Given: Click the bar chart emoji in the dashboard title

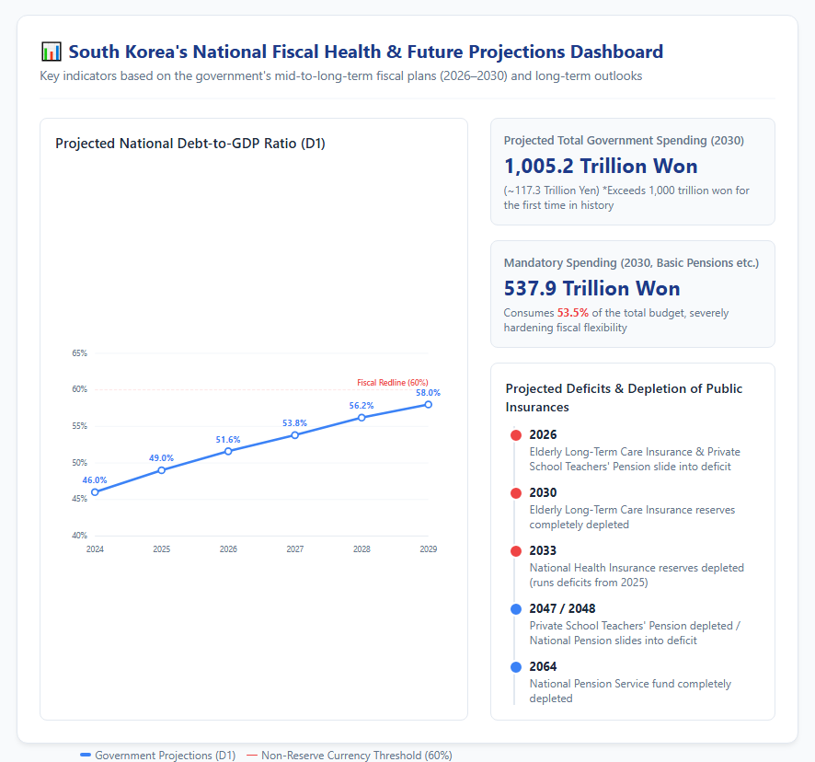Looking at the screenshot, I should click(51, 52).
